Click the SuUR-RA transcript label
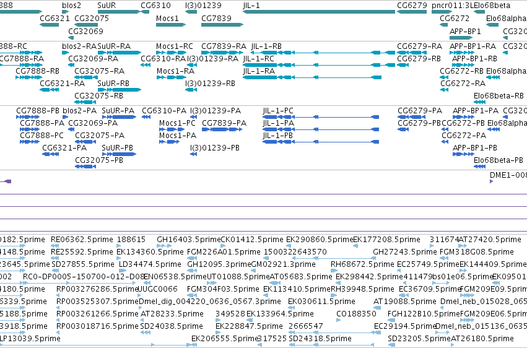 tap(114, 46)
